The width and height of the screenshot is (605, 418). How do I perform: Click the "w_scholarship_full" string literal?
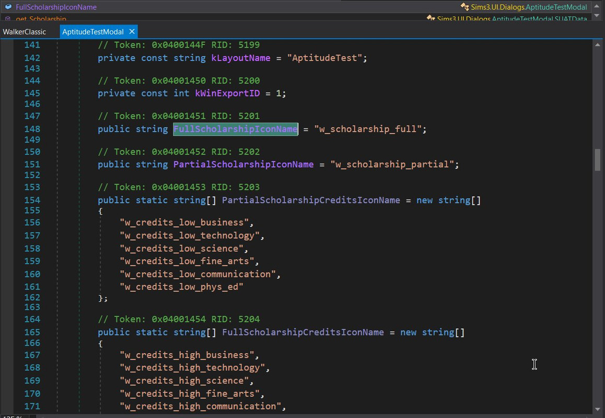click(368, 129)
